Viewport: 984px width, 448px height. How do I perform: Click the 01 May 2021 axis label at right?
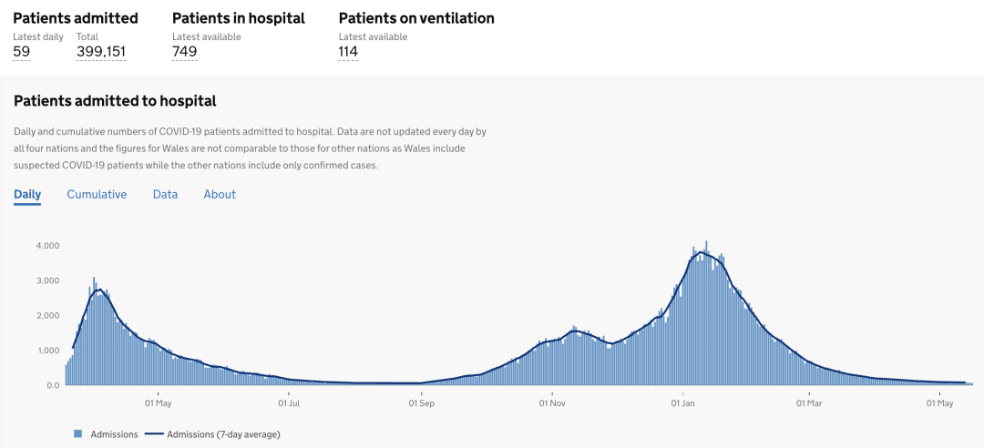point(939,402)
